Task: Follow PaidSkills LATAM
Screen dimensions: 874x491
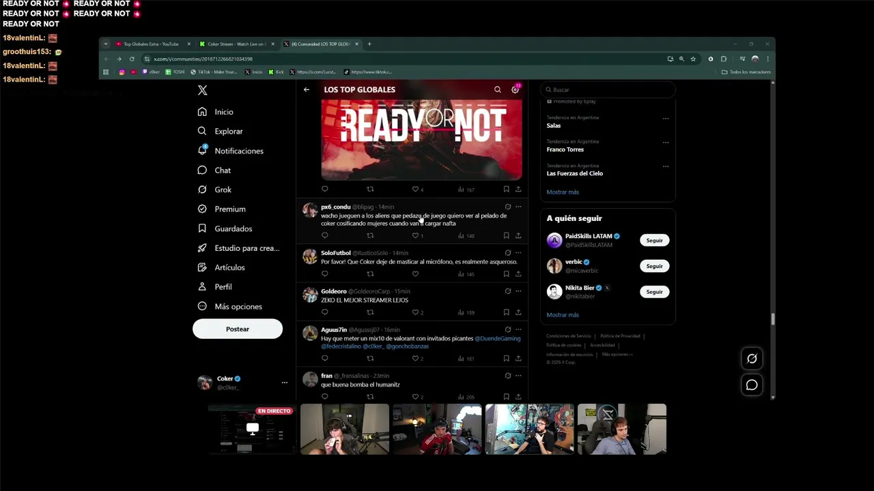Action: (654, 240)
